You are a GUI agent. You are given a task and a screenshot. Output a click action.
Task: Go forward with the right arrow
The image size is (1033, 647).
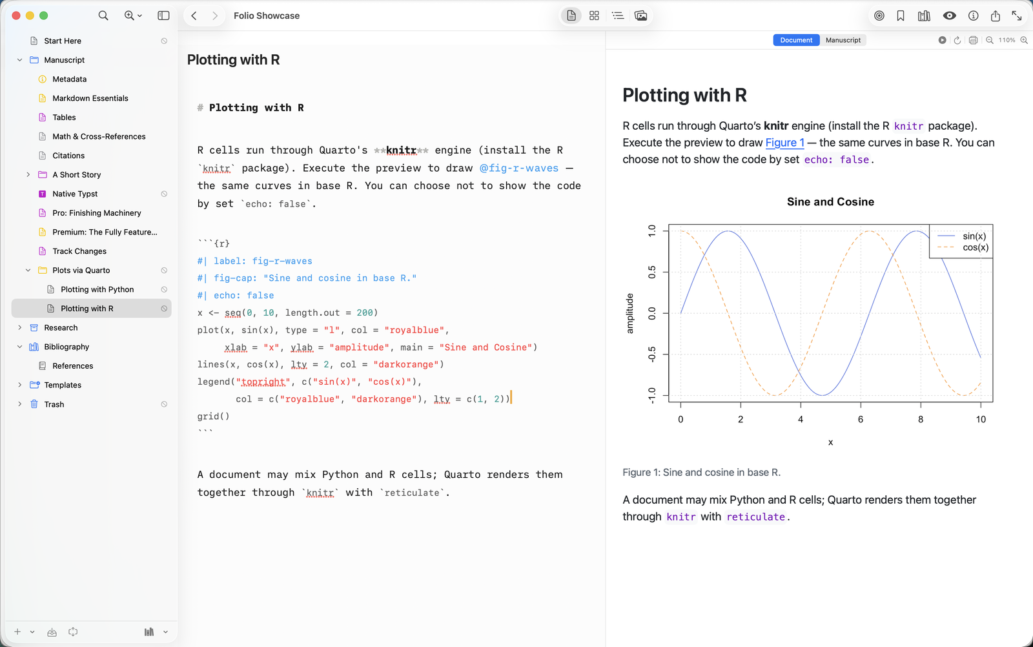tap(215, 15)
